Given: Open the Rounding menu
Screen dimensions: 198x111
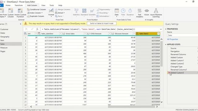Looking at the screenshot, I should [103, 13].
